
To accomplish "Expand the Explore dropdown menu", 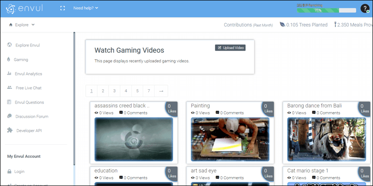I will 25,25.
